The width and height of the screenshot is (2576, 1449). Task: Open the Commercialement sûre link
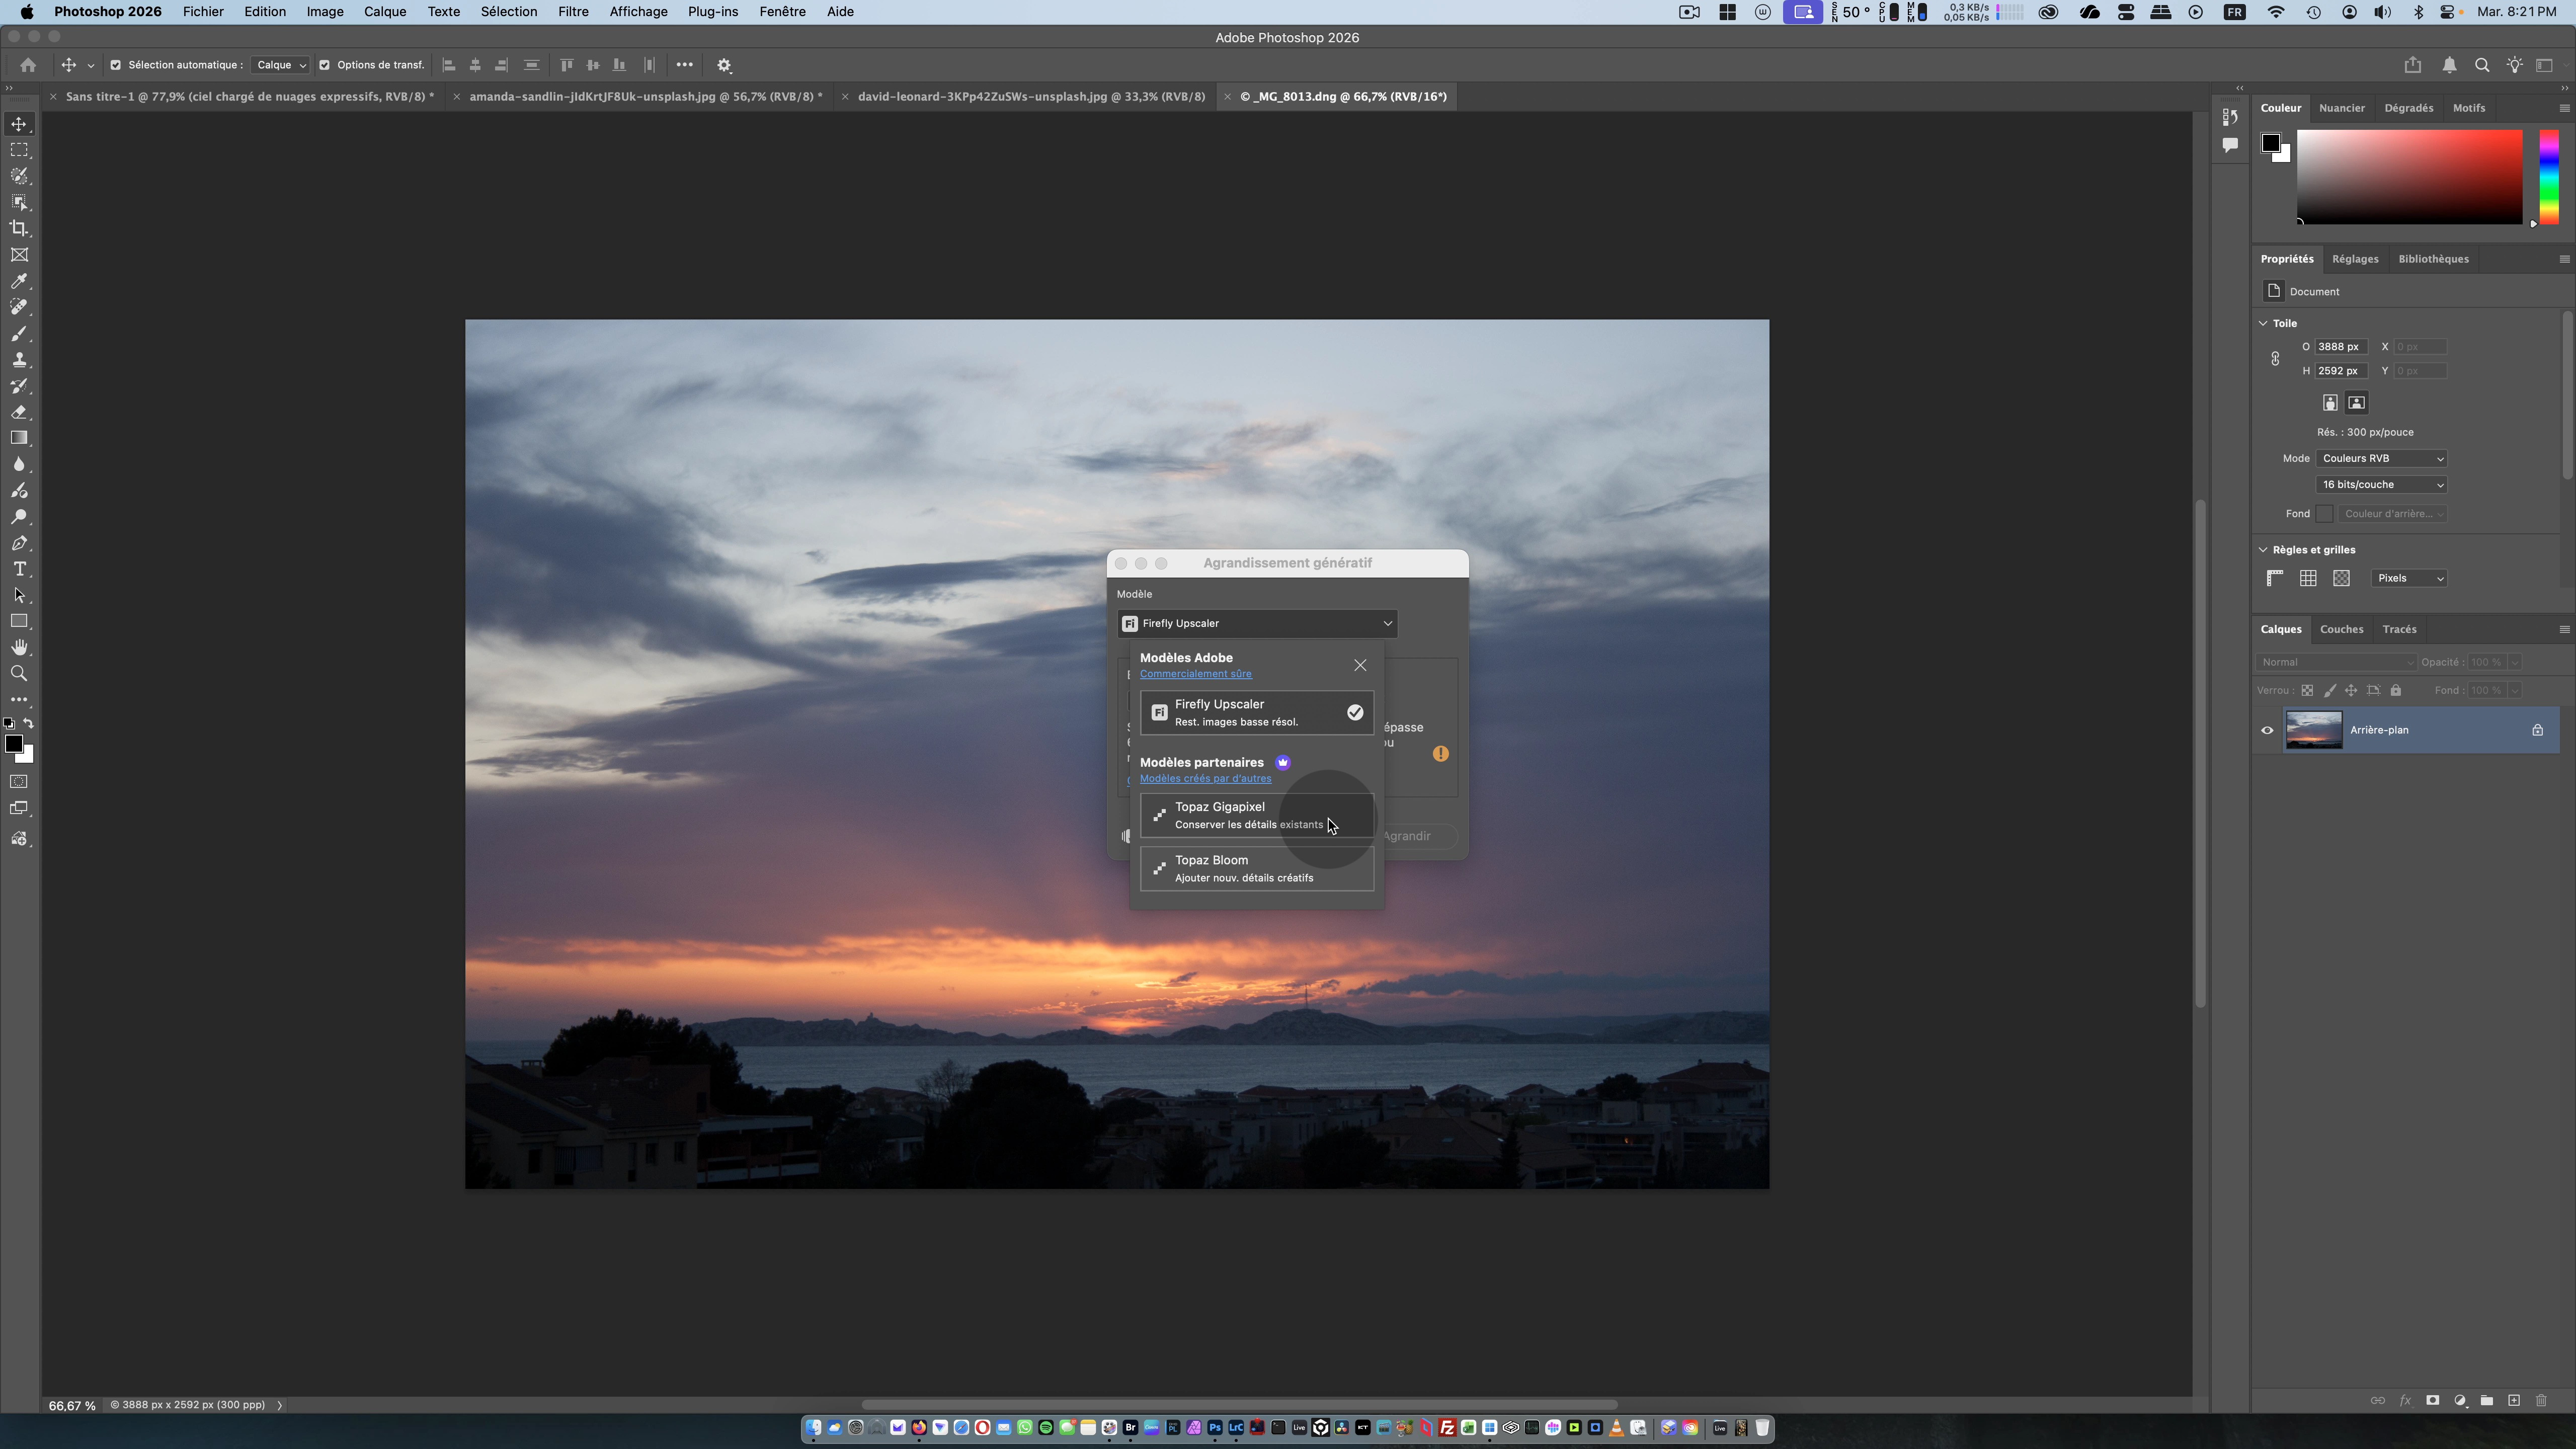[x=1195, y=674]
